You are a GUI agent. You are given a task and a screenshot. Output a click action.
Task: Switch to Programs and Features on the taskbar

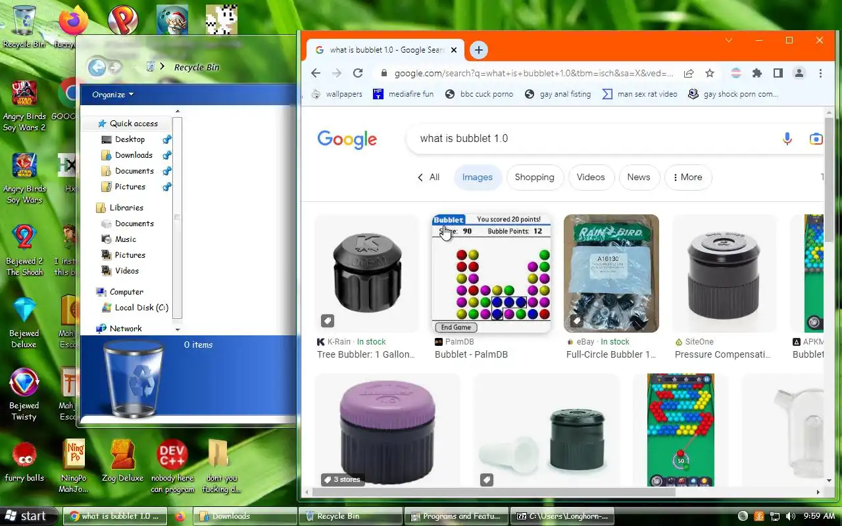(457, 516)
